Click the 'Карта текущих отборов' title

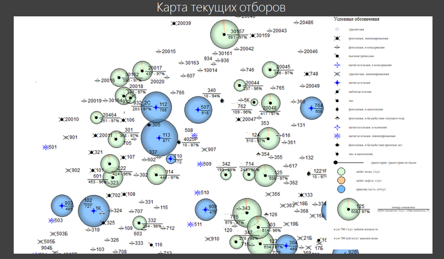[x=221, y=7]
